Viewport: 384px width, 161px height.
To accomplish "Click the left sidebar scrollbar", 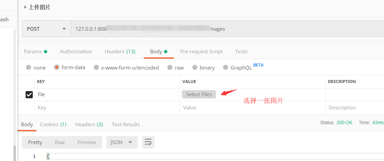I will pyautogui.click(x=15, y=153).
